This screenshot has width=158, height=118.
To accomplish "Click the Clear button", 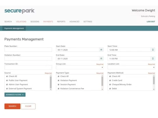I will [28, 106].
